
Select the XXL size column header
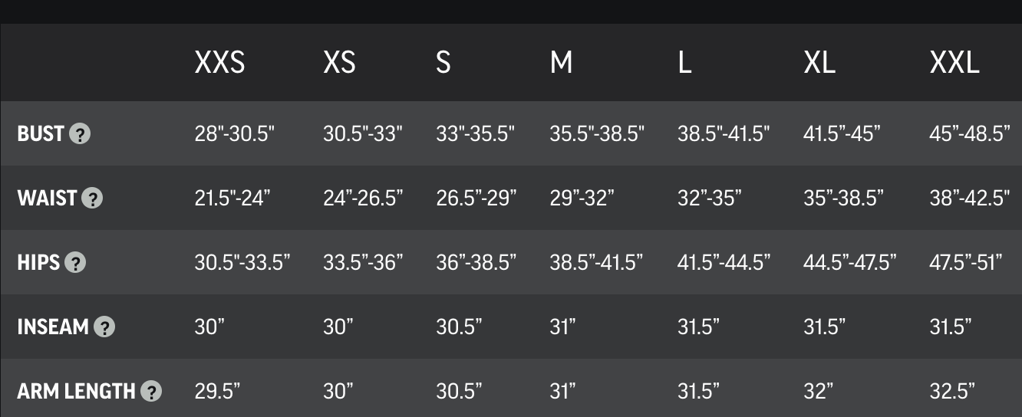[x=954, y=63]
